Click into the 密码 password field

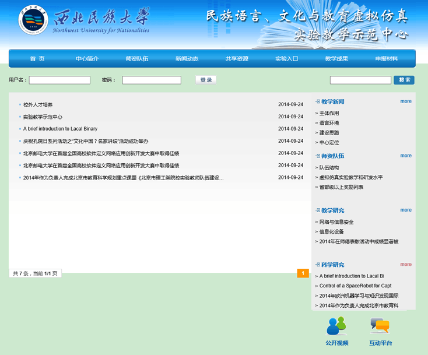tap(152, 80)
